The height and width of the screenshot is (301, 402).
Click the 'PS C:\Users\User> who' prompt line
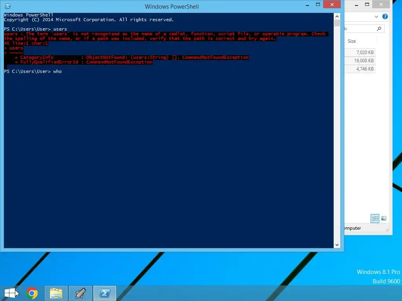tap(33, 71)
